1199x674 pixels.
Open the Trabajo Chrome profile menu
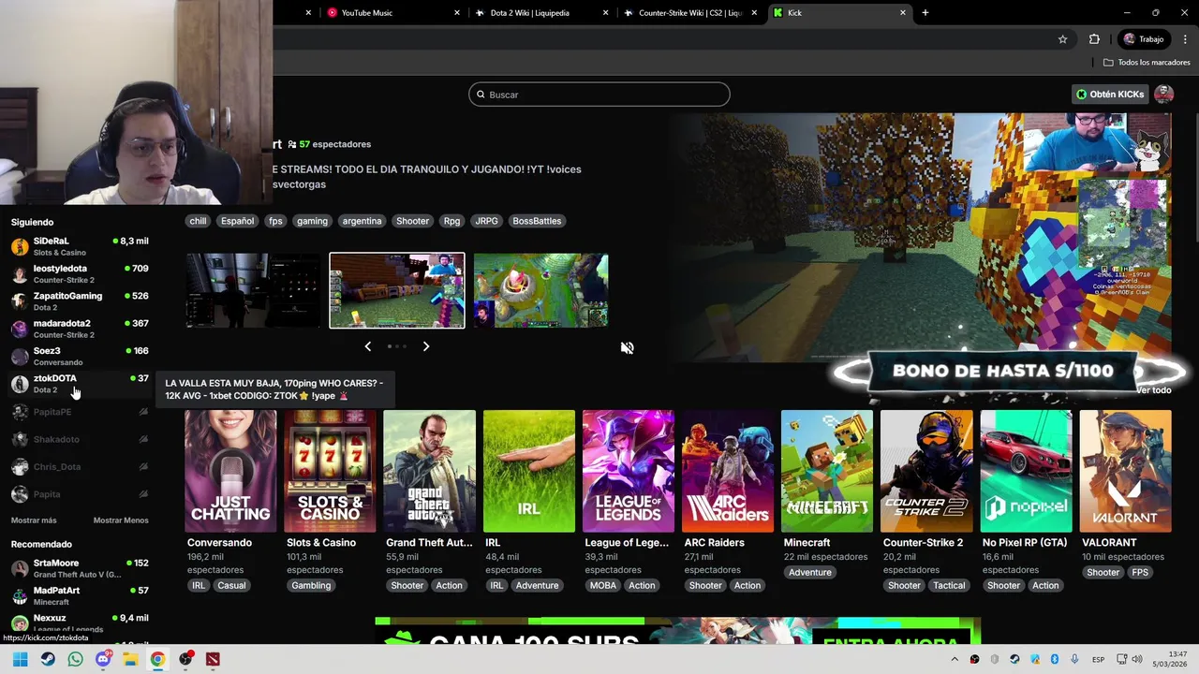1144,39
